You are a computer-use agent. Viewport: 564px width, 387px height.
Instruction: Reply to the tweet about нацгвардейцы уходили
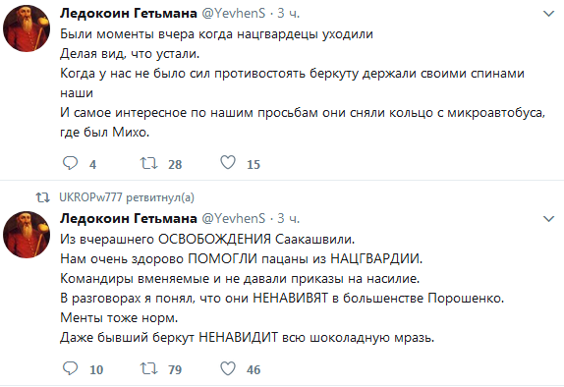coord(70,163)
